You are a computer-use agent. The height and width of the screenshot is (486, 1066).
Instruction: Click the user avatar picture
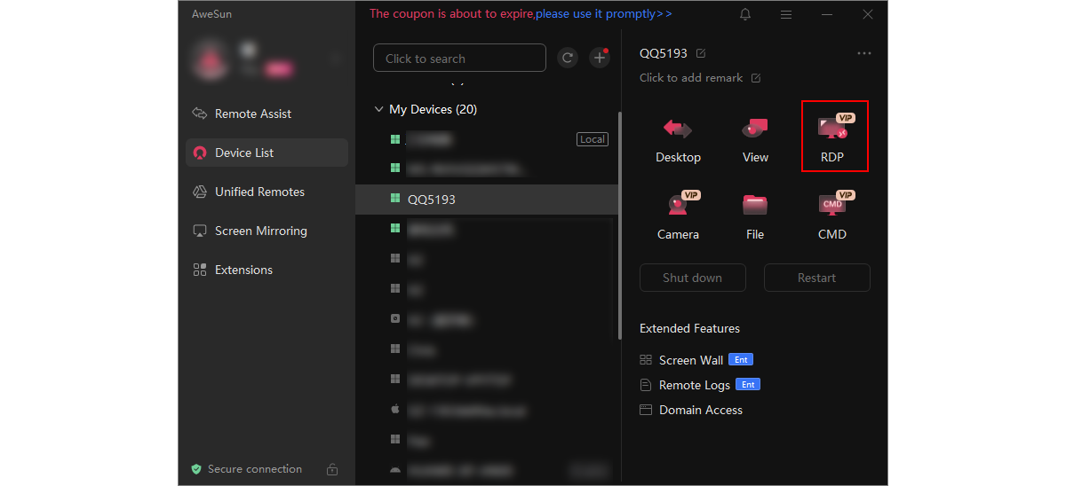[x=211, y=59]
